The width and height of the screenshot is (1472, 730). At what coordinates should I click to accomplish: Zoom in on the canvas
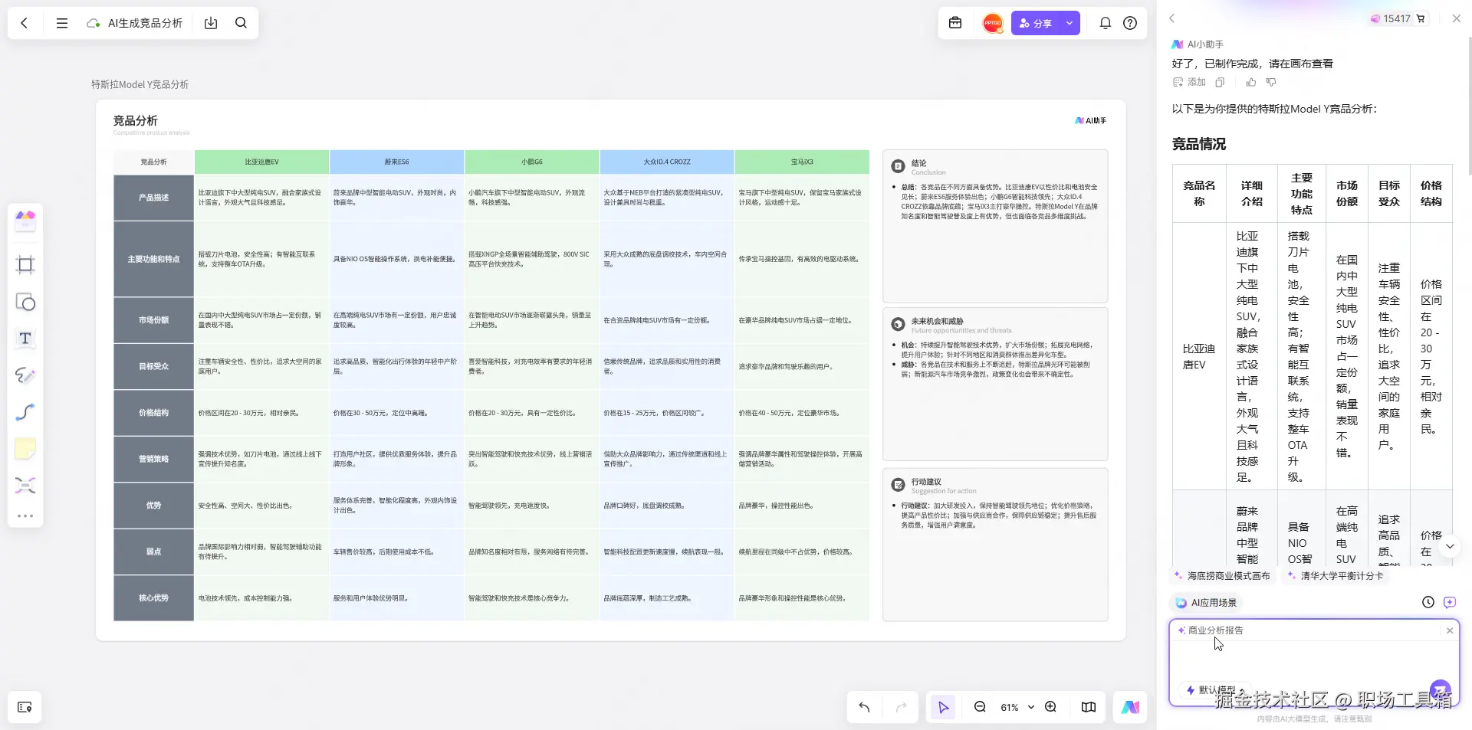(1050, 707)
